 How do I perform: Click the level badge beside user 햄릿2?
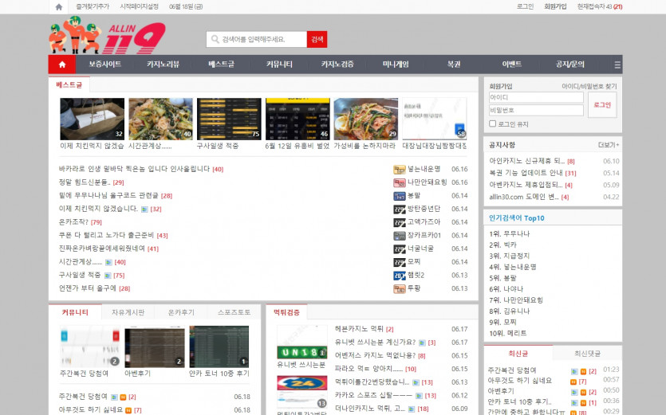[x=400, y=275]
